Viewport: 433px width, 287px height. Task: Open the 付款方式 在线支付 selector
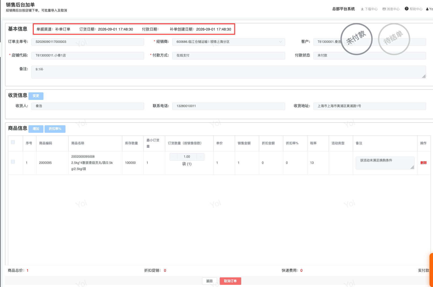point(229,55)
